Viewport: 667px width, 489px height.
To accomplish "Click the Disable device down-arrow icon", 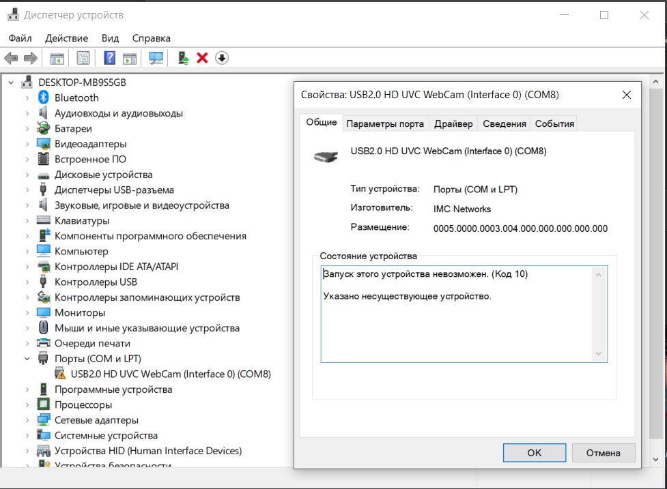I will [221, 59].
